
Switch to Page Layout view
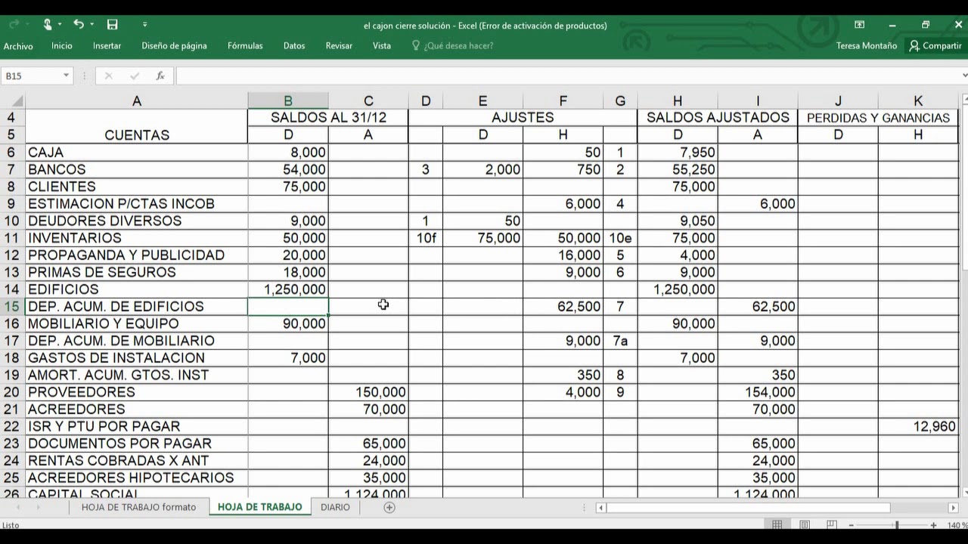tap(805, 525)
